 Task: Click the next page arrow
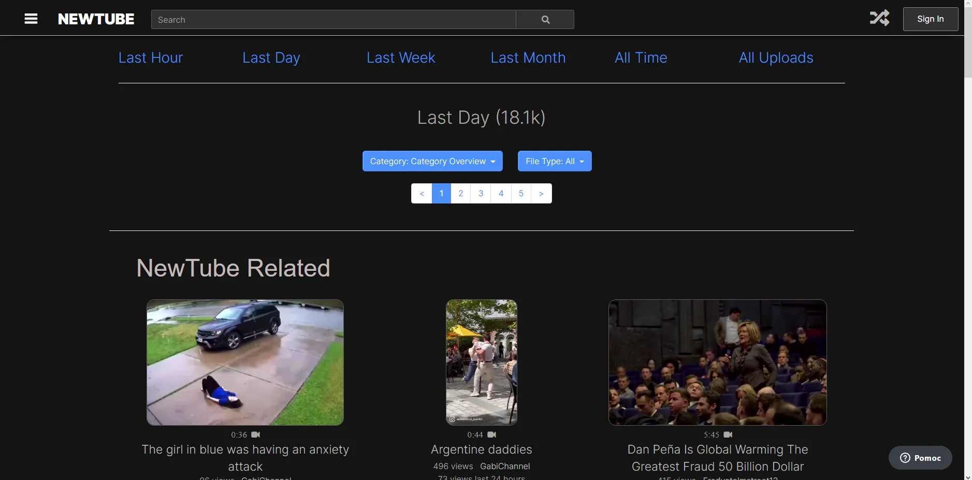pyautogui.click(x=541, y=193)
